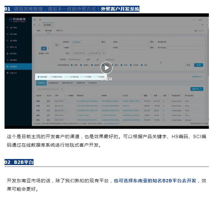
Task: Click the blue 数据下载 download button
Action: pyautogui.click(x=197, y=89)
